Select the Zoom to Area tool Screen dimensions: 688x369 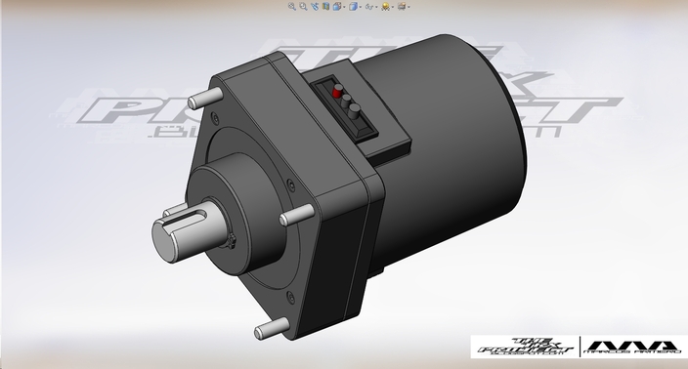pos(303,6)
